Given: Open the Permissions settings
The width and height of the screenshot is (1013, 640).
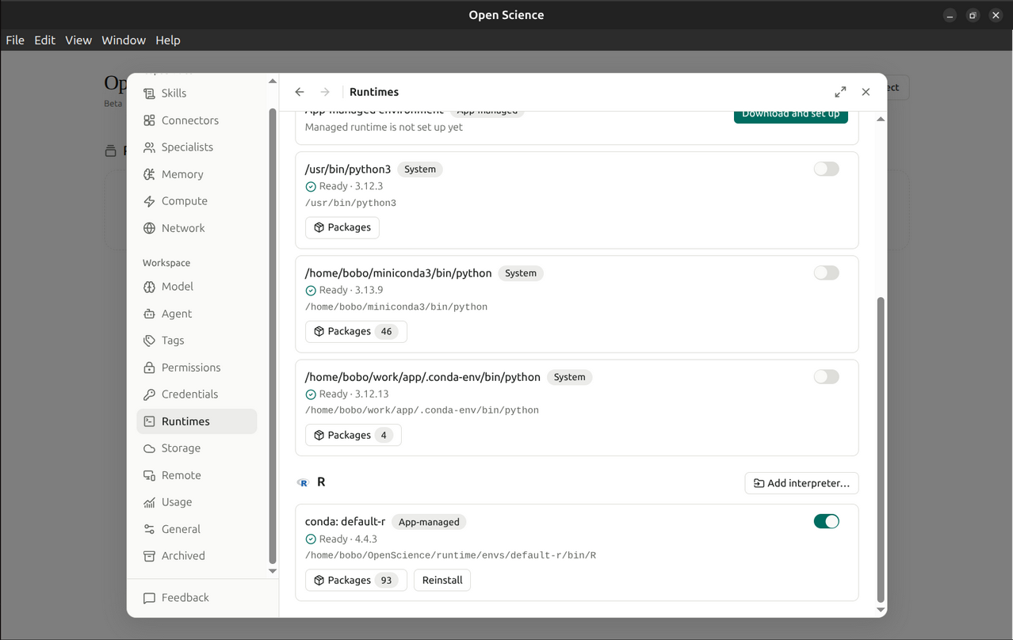Looking at the screenshot, I should (197, 368).
